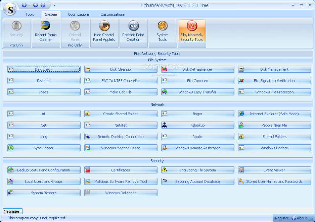
Task: Launch Disk Check
Action: click(44, 69)
